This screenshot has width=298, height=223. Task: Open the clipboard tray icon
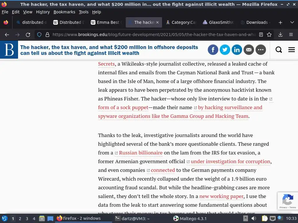(265, 219)
